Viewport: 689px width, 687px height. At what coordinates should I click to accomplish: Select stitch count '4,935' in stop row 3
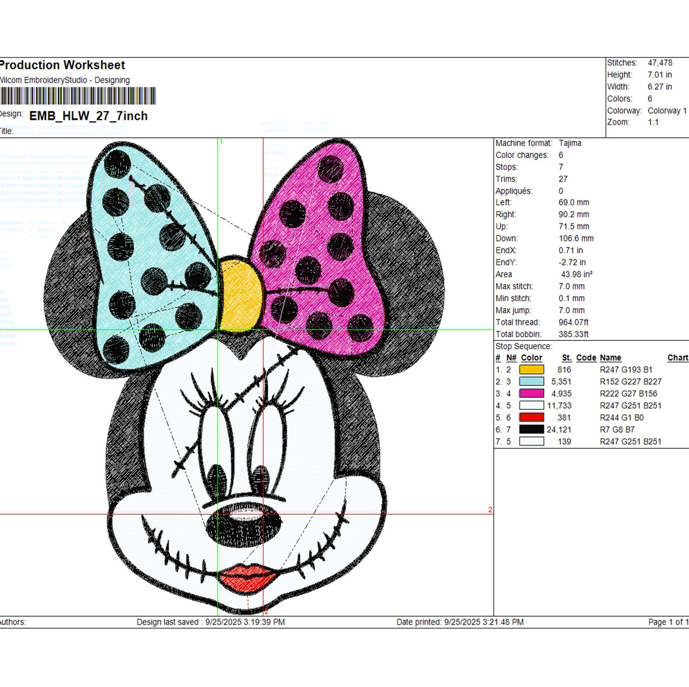point(561,393)
